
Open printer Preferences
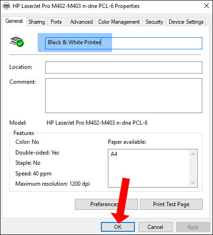106,204
